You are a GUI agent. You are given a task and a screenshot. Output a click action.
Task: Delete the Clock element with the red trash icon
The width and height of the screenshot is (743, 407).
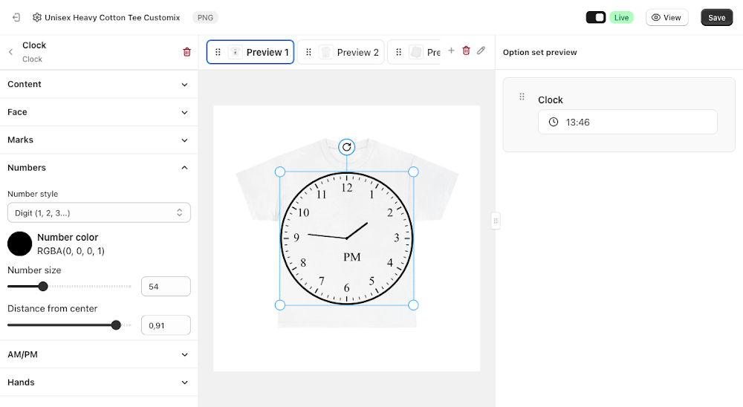click(x=186, y=52)
